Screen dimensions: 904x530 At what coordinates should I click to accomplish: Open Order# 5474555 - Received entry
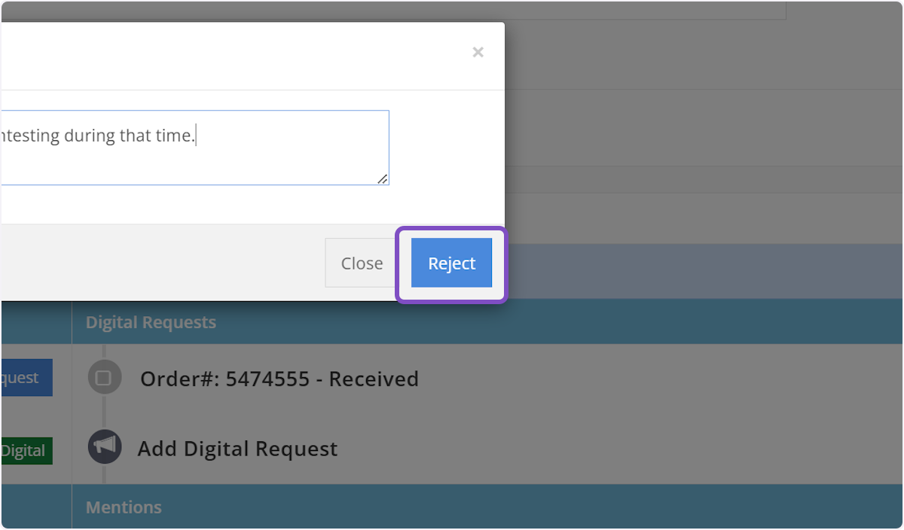(279, 379)
